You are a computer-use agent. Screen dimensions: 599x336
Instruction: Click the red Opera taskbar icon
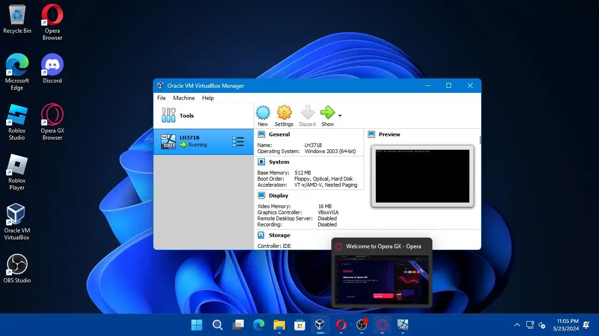[341, 325]
